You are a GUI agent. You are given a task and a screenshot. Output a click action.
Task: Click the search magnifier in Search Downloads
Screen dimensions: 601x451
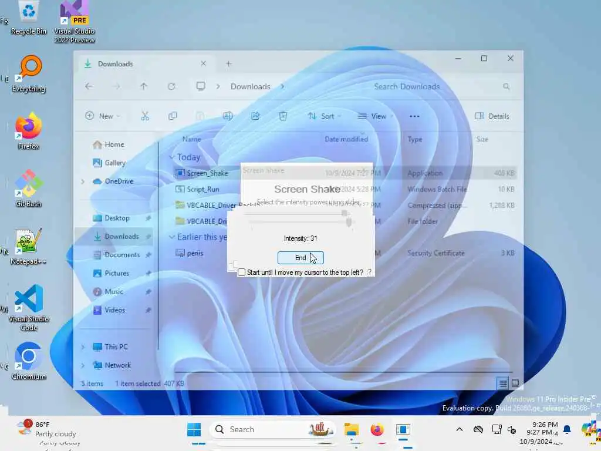point(507,87)
